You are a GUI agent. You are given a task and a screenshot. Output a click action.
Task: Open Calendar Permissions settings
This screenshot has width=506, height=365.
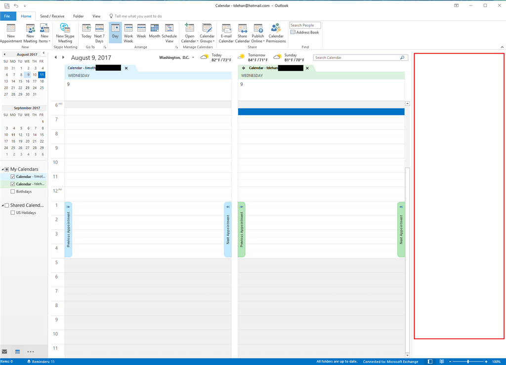tap(276, 33)
